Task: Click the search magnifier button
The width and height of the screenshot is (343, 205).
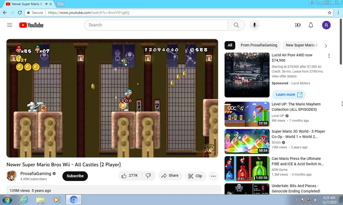Action: pos(236,25)
